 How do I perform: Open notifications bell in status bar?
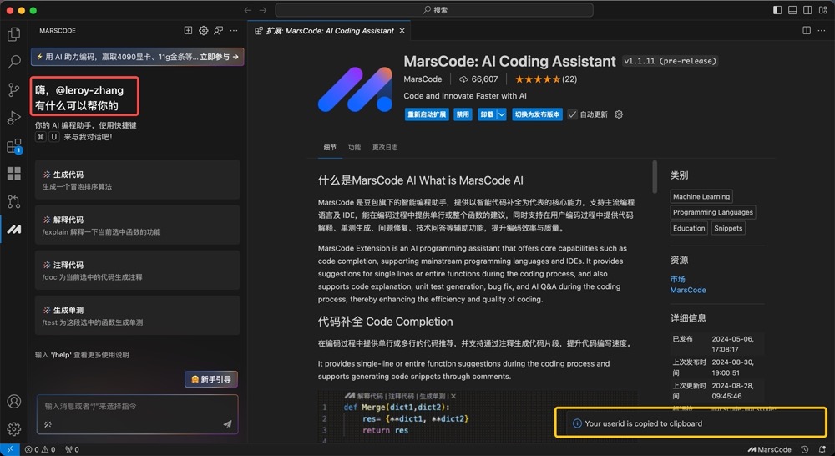click(822, 449)
